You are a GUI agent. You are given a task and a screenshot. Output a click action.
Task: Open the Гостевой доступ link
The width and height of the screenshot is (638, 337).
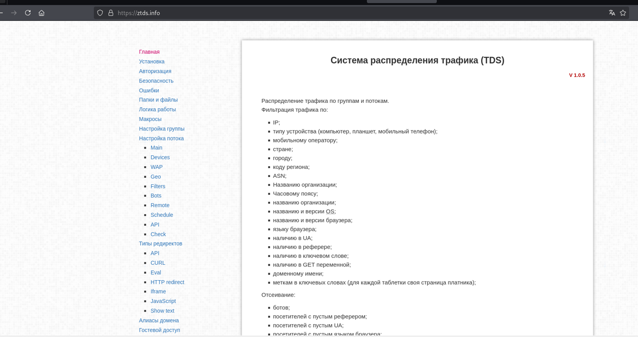(159, 330)
